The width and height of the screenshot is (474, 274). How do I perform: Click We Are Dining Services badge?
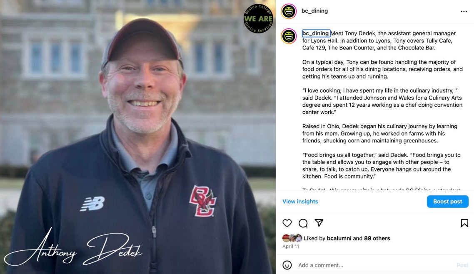pyautogui.click(x=258, y=19)
